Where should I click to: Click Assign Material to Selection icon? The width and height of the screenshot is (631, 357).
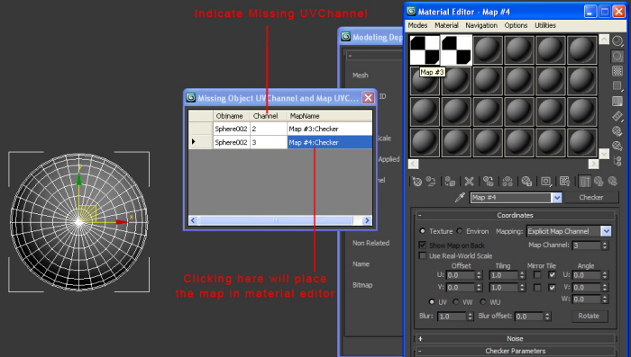[x=450, y=182]
